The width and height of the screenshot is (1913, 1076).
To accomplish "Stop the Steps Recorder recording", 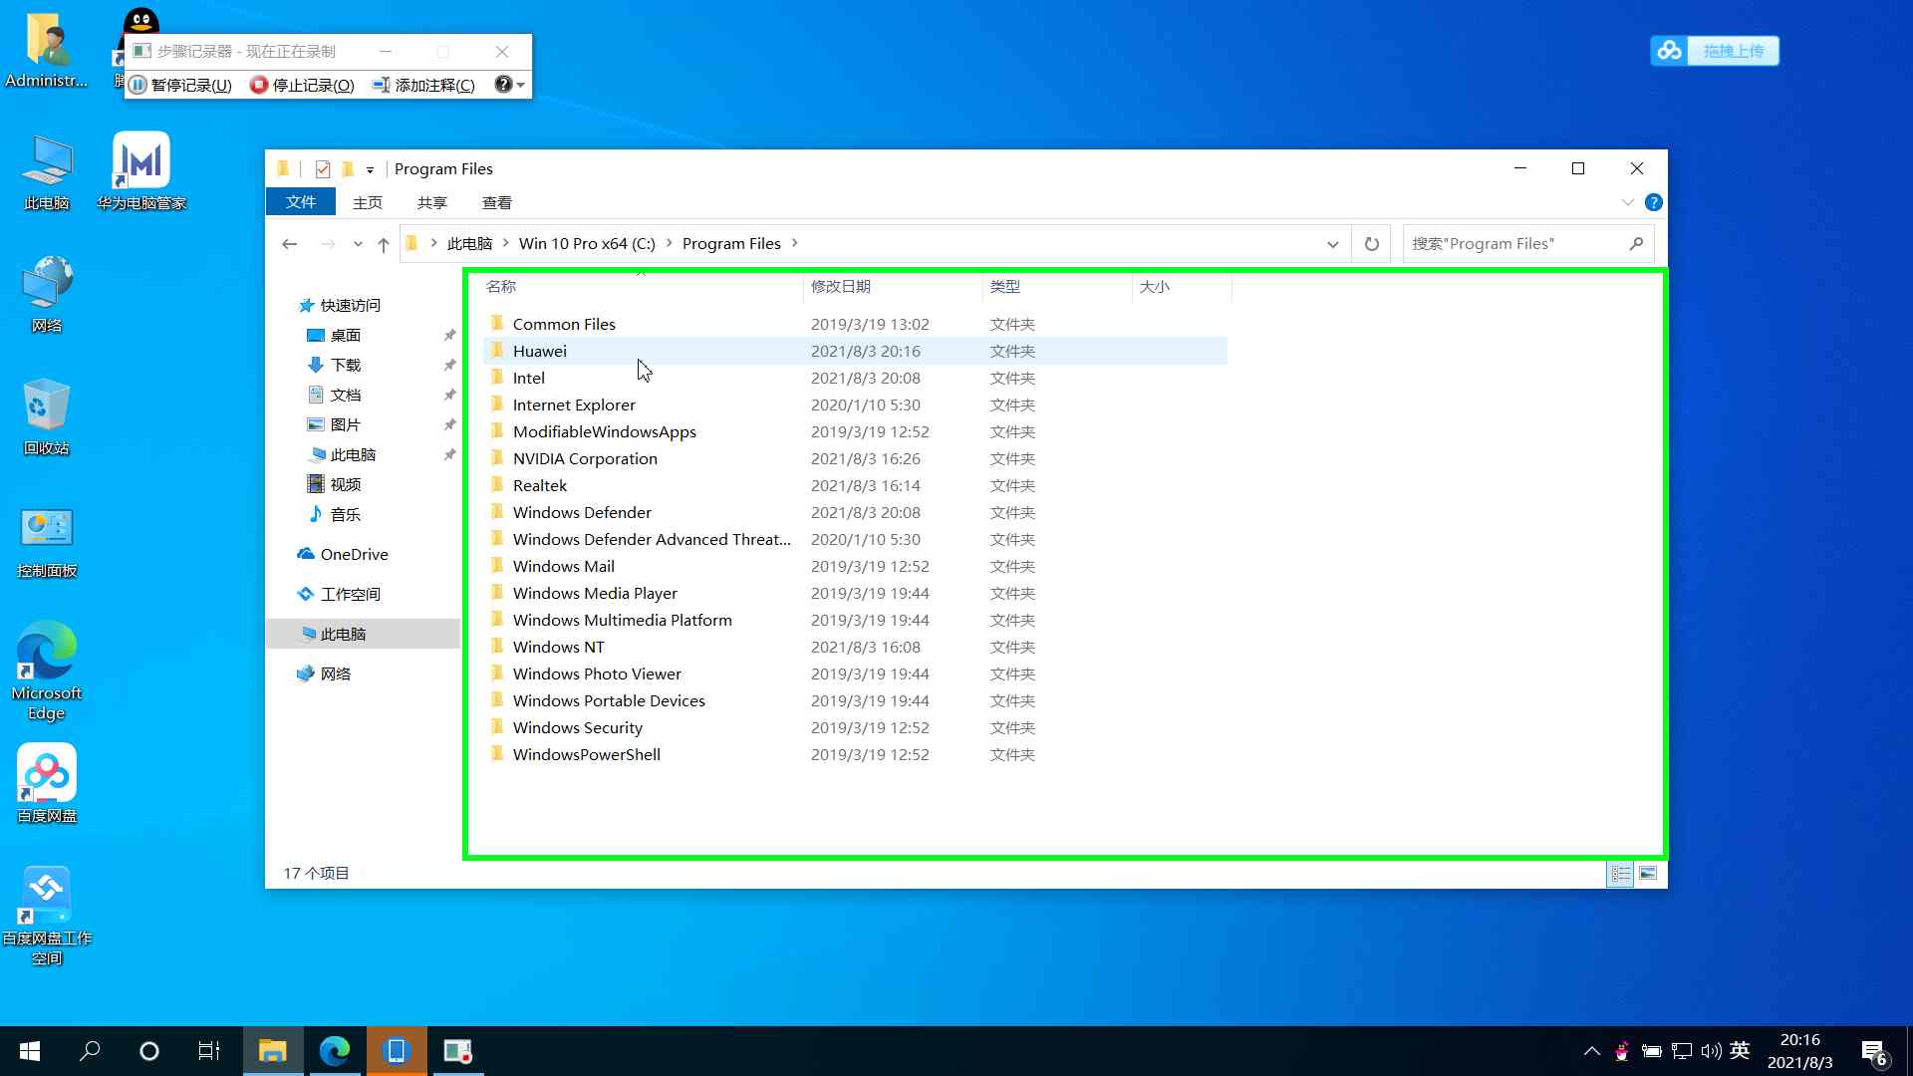I will [302, 86].
